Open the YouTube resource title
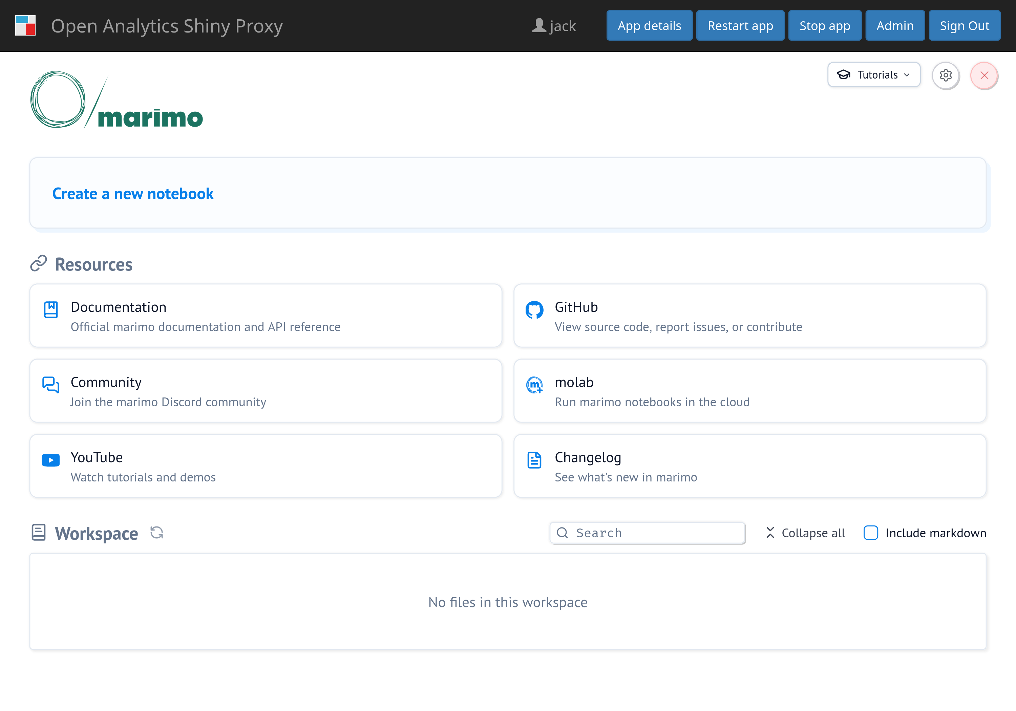 coord(97,457)
